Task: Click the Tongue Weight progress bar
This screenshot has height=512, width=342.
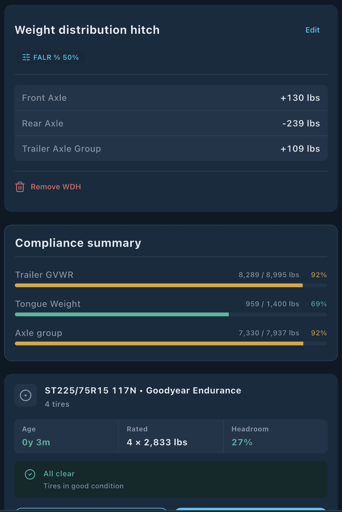Action: click(x=171, y=315)
